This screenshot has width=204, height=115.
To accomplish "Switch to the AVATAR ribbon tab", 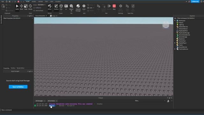I will tap(40, 2).
